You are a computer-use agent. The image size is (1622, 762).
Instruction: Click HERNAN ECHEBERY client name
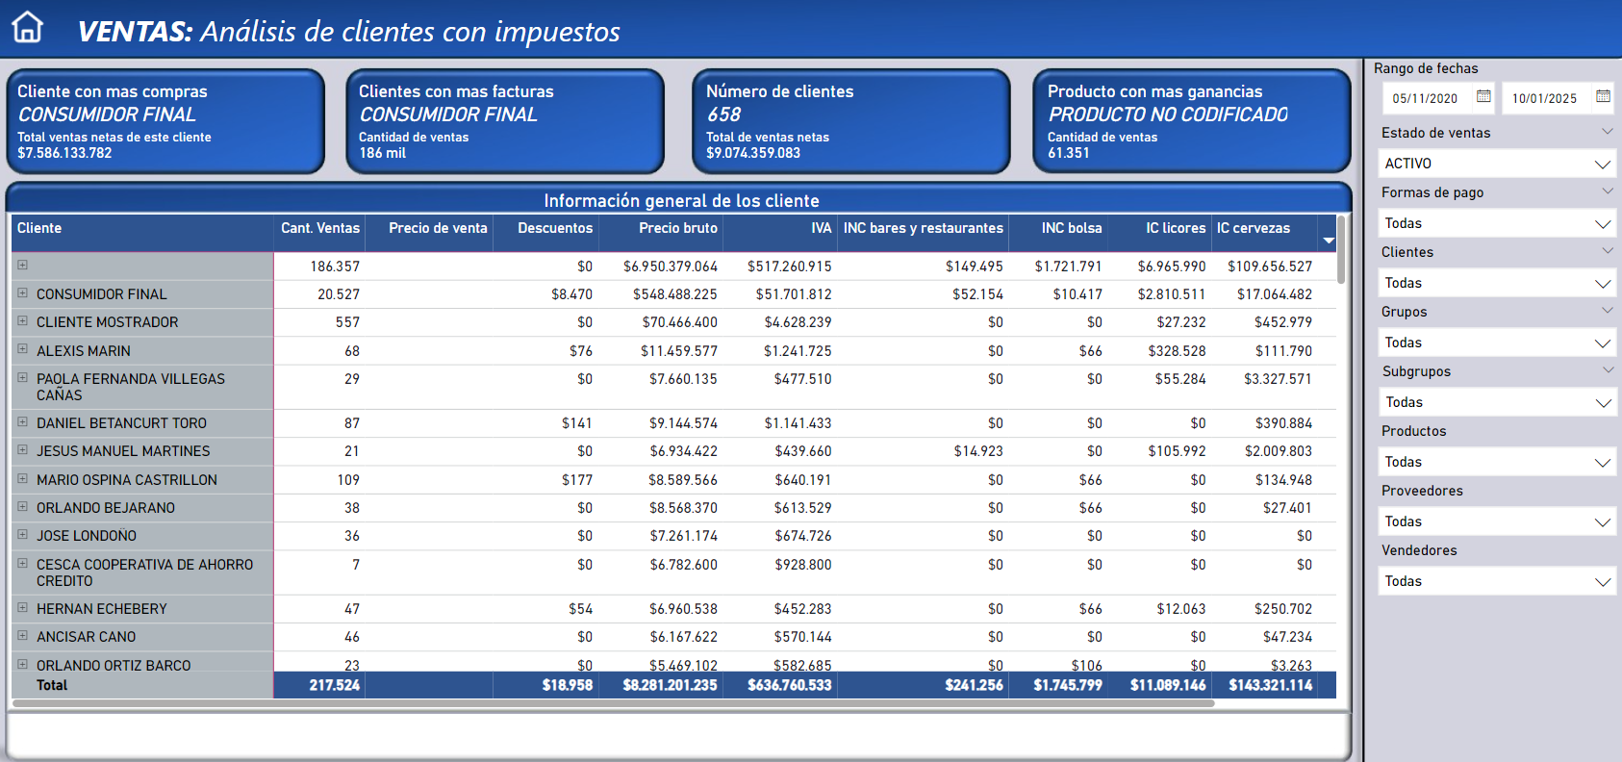click(101, 609)
